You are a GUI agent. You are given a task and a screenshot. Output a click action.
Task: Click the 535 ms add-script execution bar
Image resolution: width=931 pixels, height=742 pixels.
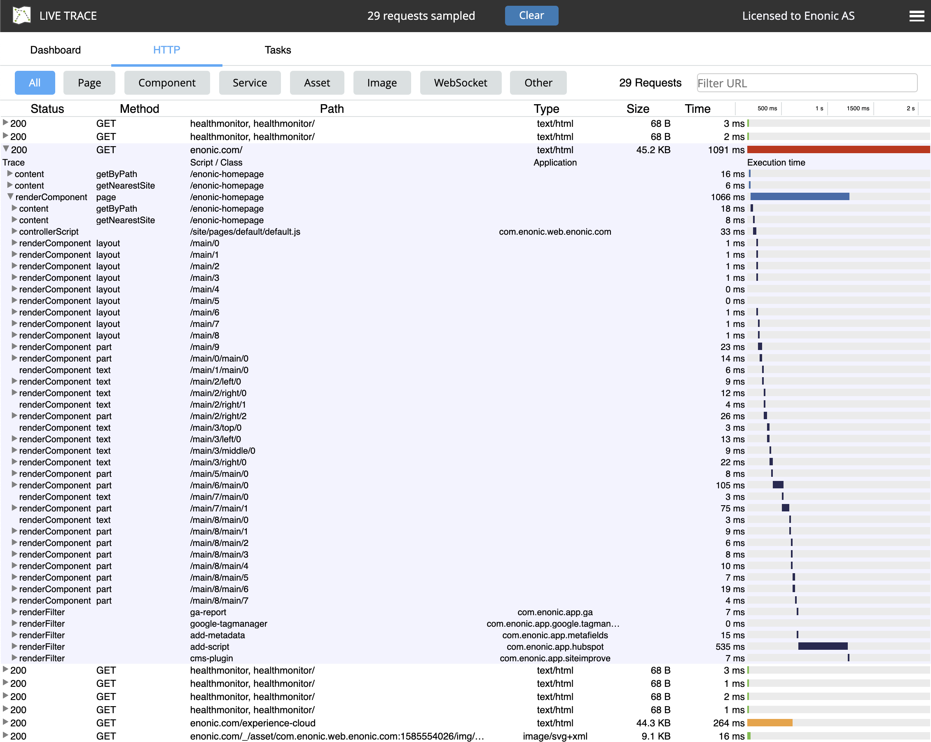(x=823, y=646)
